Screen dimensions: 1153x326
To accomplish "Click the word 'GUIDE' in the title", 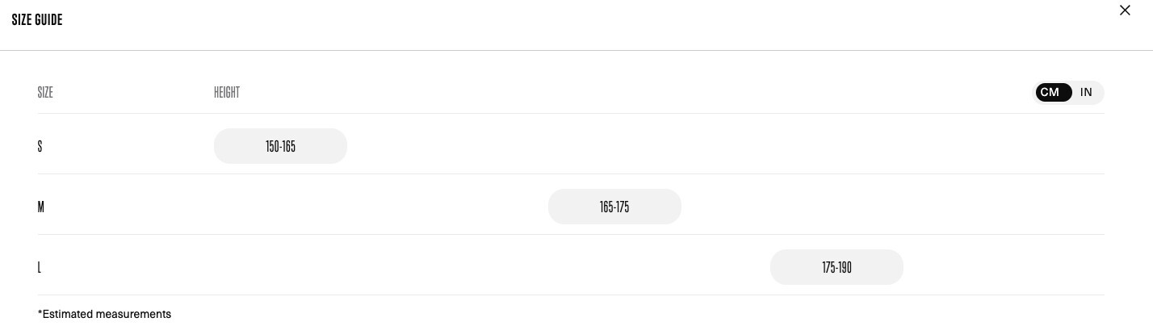I will pyautogui.click(x=48, y=19).
